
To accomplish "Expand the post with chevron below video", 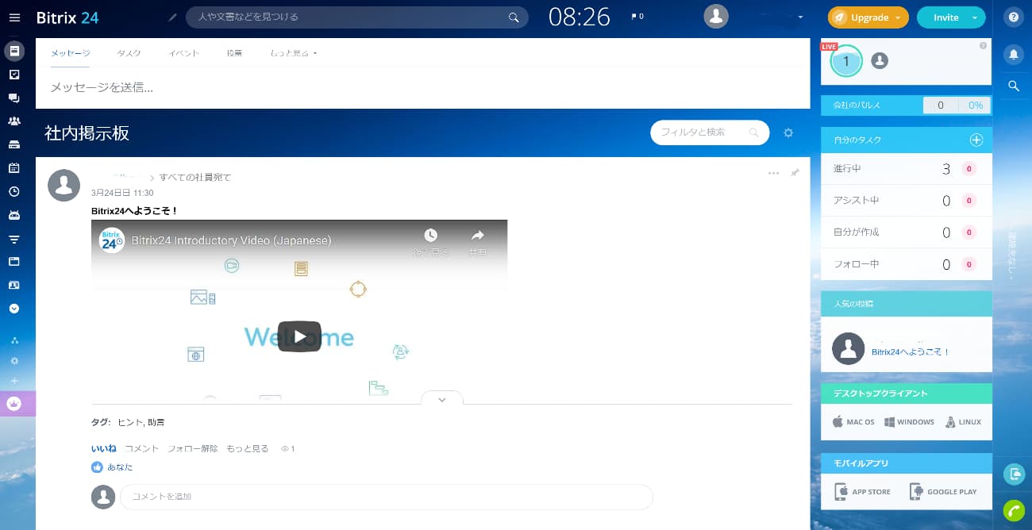I will coord(442,399).
